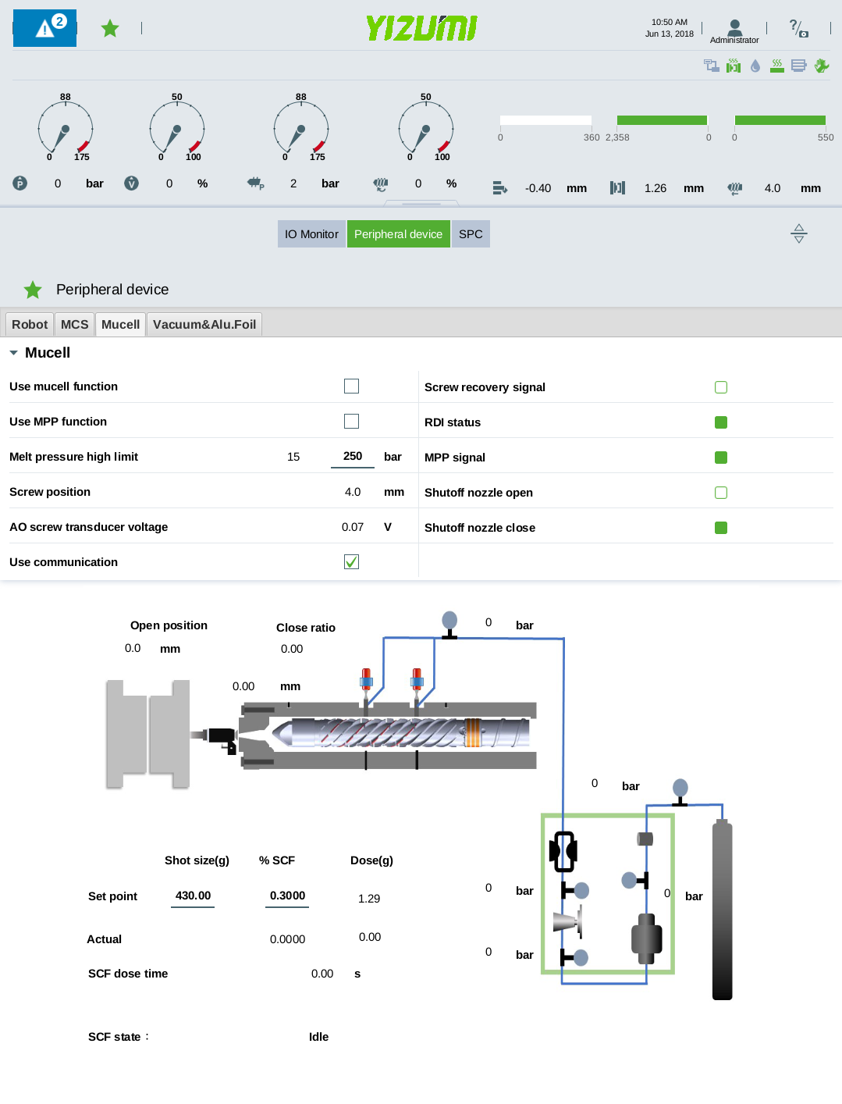The height and width of the screenshot is (1104, 842).
Task: Collapse the Mucell section triangle
Action: pyautogui.click(x=13, y=353)
